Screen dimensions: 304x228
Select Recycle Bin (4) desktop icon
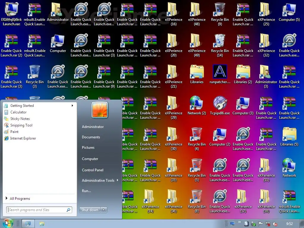197,139
